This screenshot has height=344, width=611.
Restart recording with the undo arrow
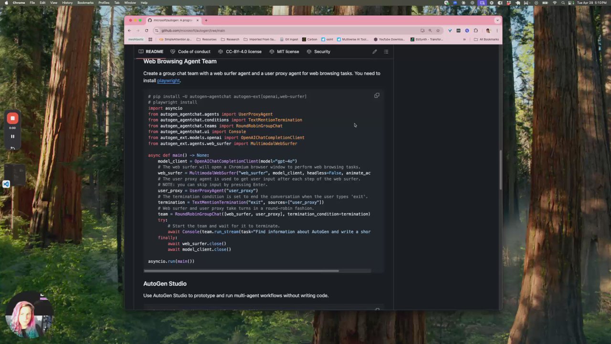pyautogui.click(x=13, y=148)
